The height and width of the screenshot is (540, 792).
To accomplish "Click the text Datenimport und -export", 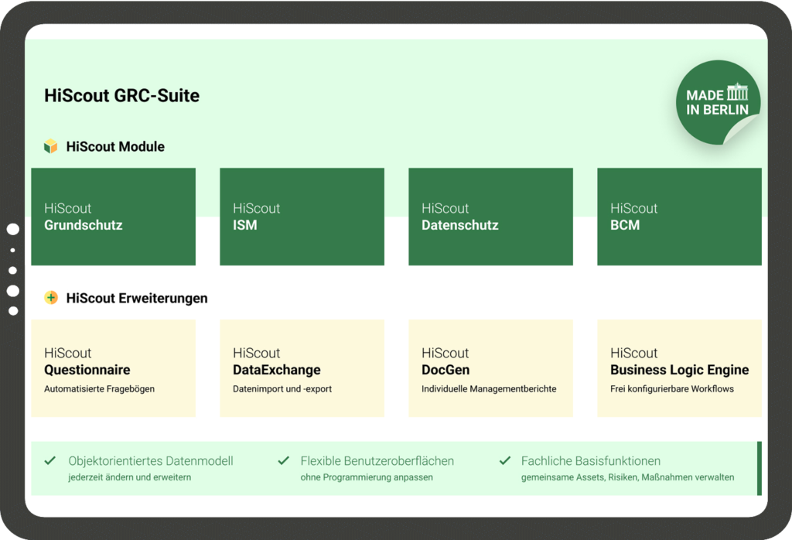I will (282, 389).
